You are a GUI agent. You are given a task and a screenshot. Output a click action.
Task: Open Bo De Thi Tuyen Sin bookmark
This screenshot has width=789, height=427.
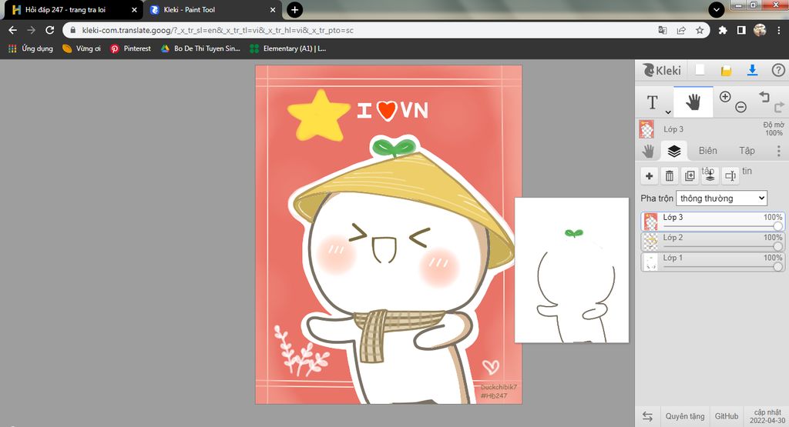[x=200, y=48]
